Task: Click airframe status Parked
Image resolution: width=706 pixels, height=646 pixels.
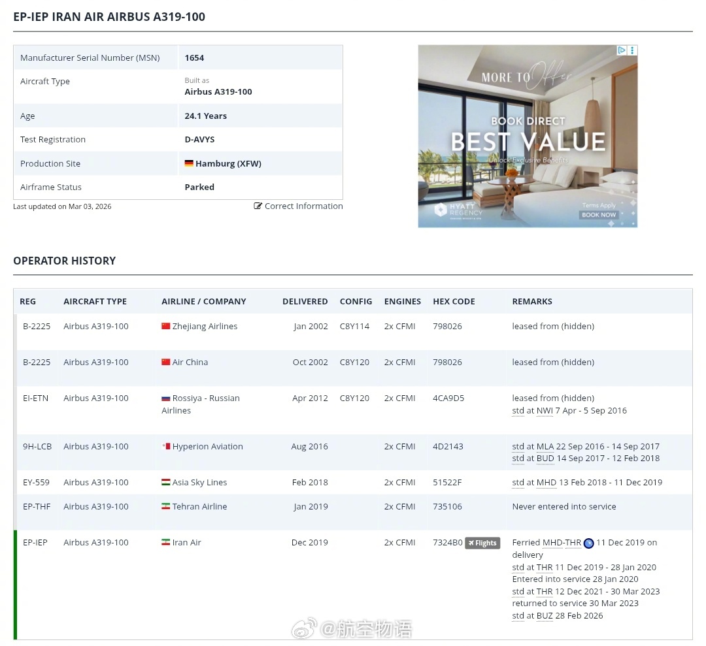Action: point(199,187)
